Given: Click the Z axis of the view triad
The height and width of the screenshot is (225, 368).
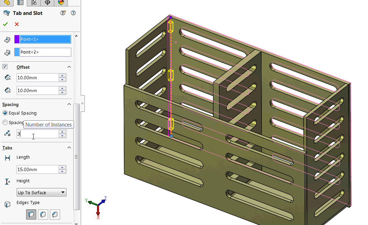Looking at the screenshot, I should pos(103,201).
